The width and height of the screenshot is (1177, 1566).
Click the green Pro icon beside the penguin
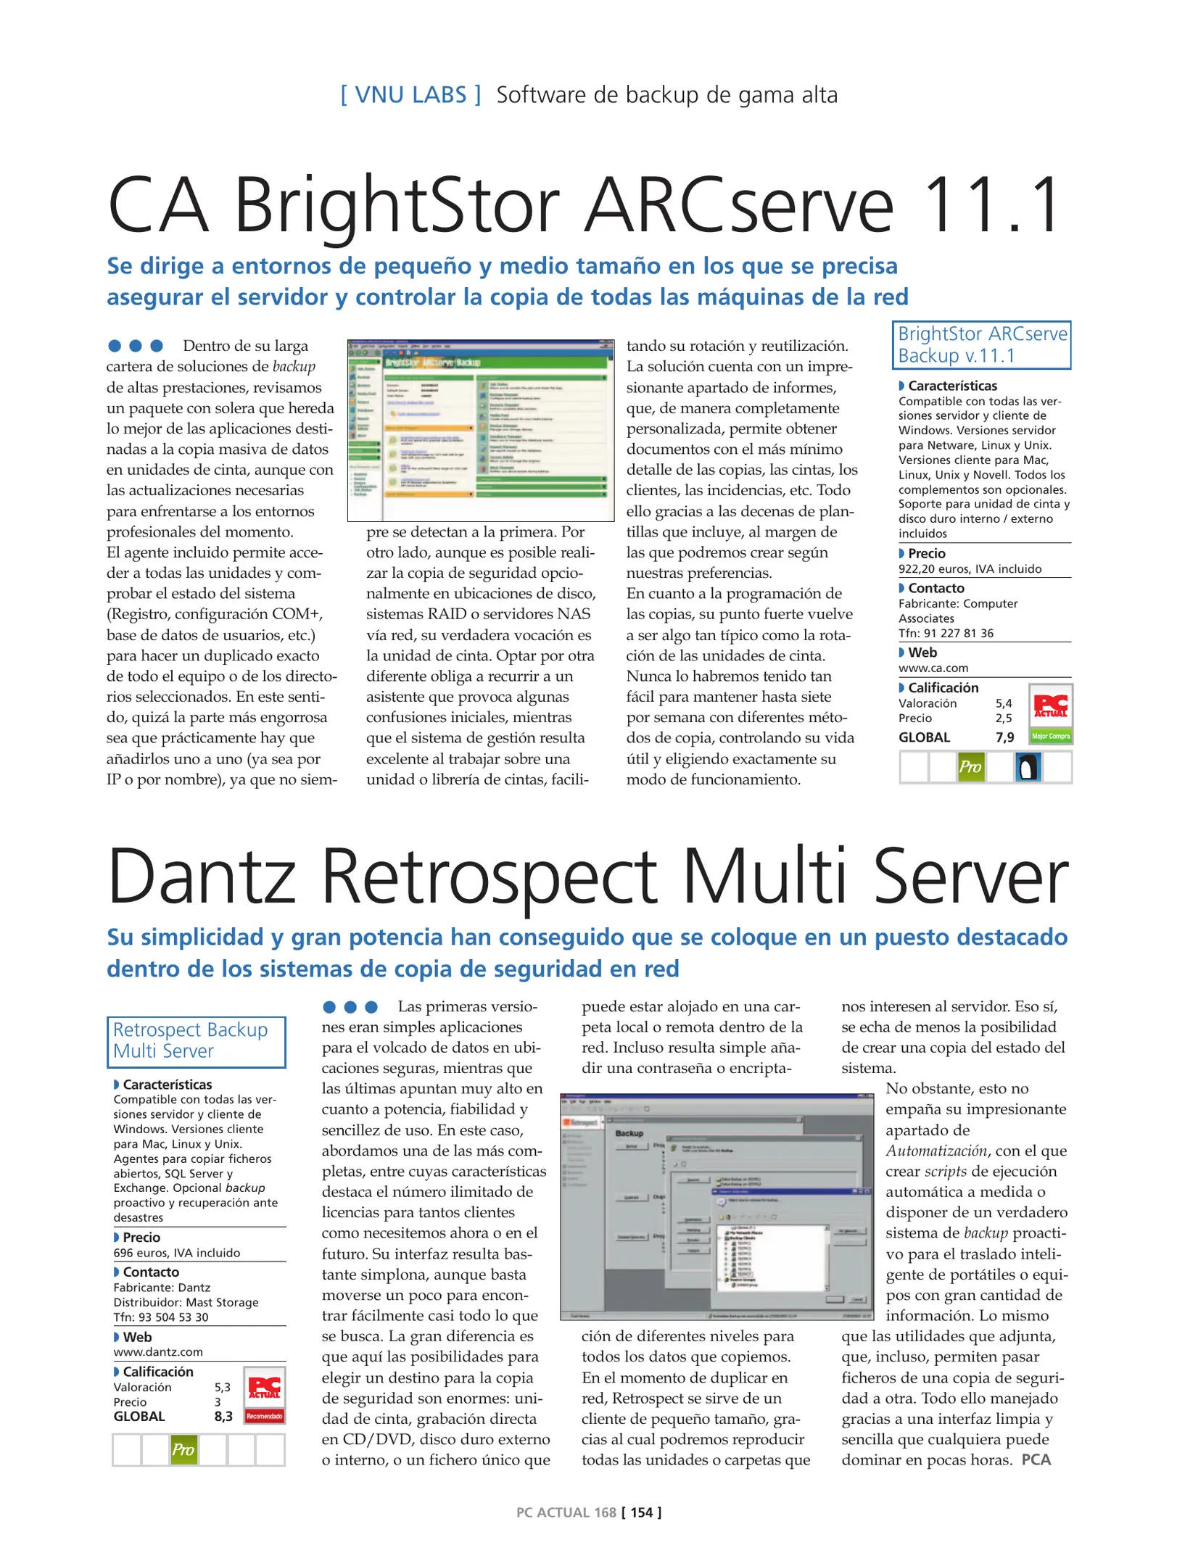[x=970, y=767]
